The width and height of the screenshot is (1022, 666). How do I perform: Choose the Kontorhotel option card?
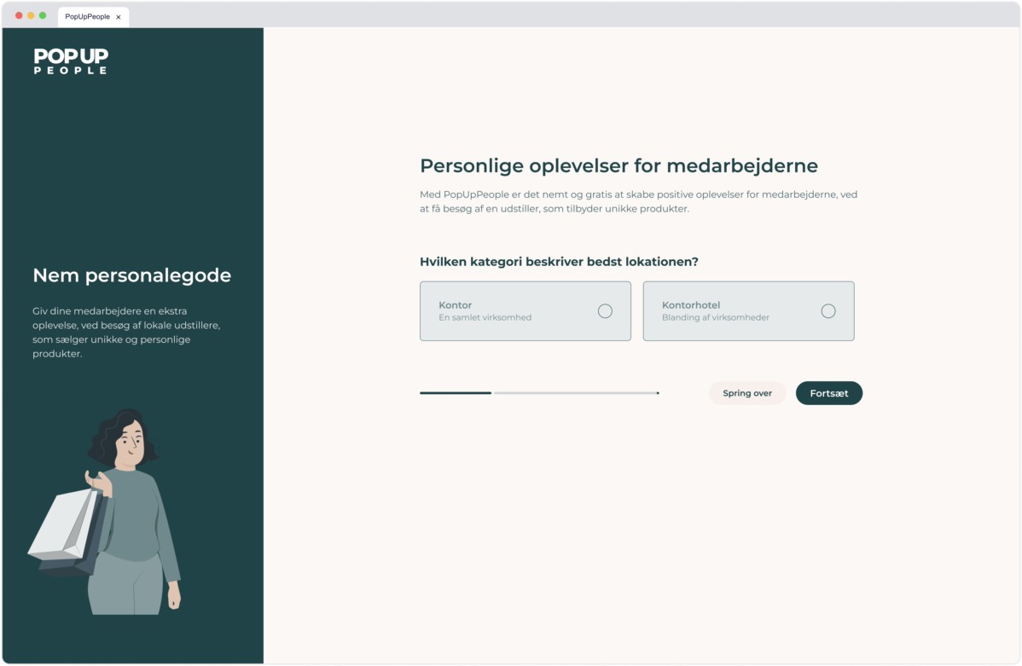tap(748, 311)
